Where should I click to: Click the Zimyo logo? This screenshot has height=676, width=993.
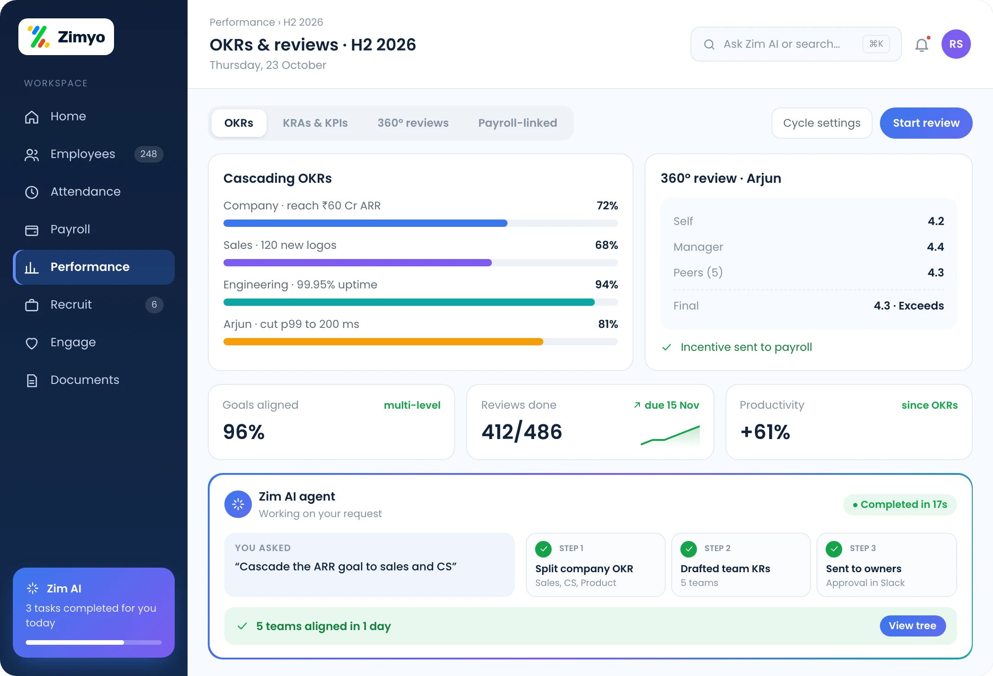click(66, 37)
